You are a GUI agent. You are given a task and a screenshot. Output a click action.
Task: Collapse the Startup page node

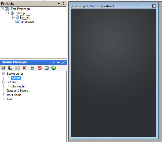point(7,13)
